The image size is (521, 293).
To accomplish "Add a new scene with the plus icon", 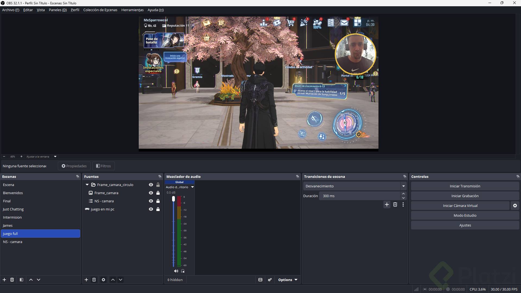I will (4, 280).
